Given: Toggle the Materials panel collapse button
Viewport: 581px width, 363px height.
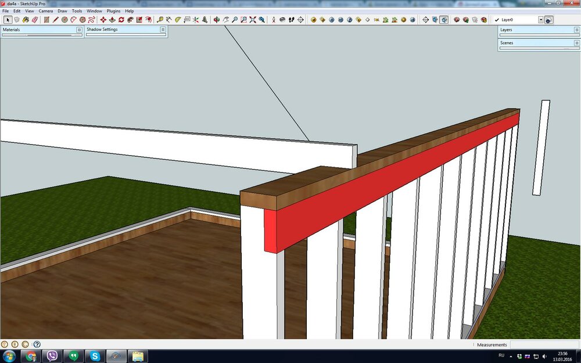Looking at the screenshot, I should click(x=79, y=29).
